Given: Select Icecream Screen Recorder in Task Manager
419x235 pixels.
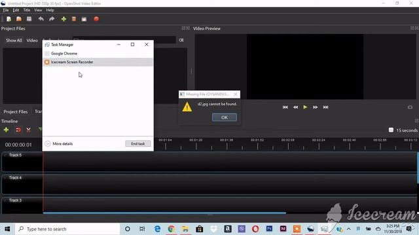Looking at the screenshot, I should click(98, 62).
